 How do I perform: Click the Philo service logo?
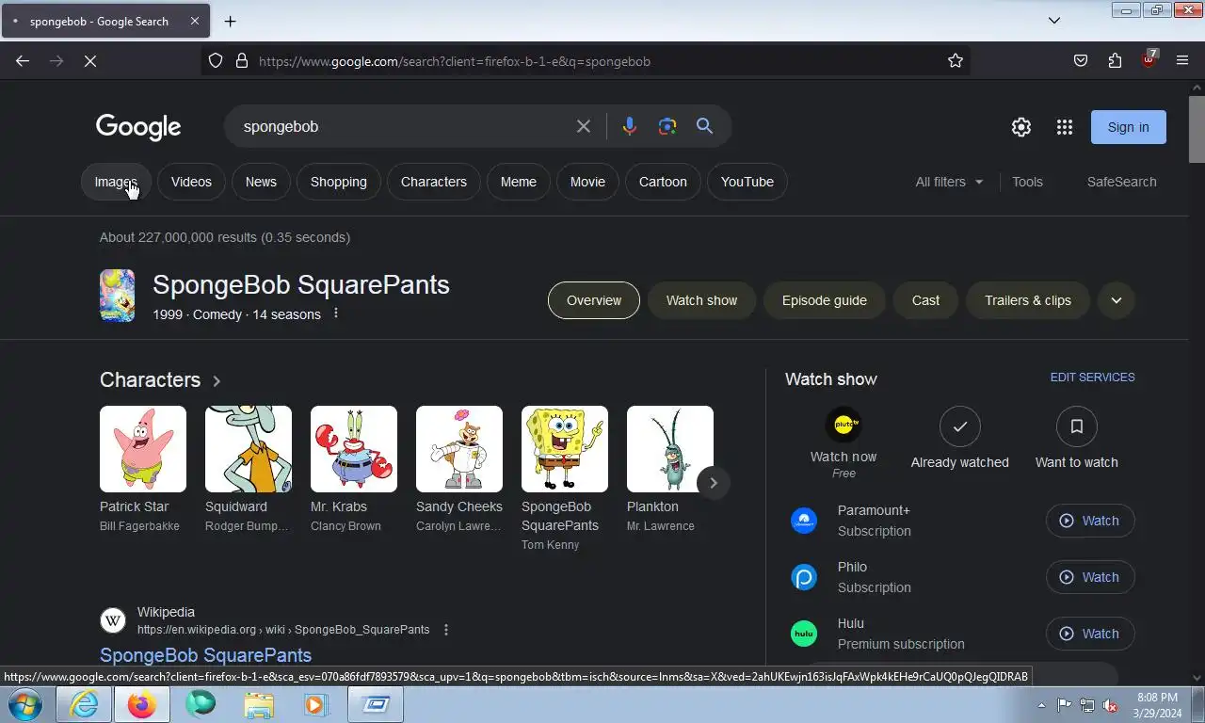pyautogui.click(x=804, y=577)
